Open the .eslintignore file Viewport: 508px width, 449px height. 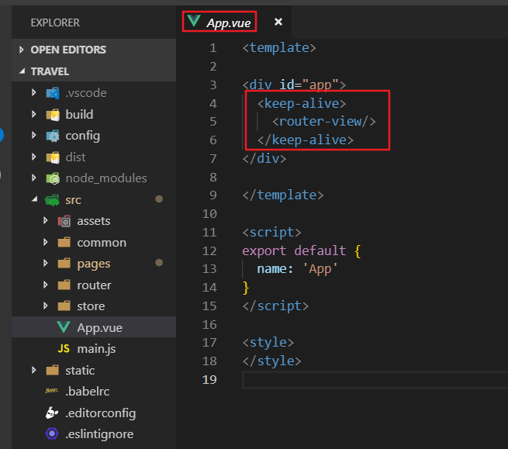[94, 434]
